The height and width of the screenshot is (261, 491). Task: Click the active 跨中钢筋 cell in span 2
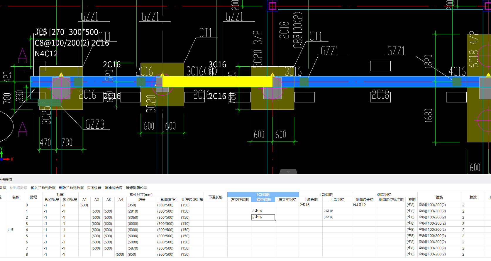coord(263,217)
